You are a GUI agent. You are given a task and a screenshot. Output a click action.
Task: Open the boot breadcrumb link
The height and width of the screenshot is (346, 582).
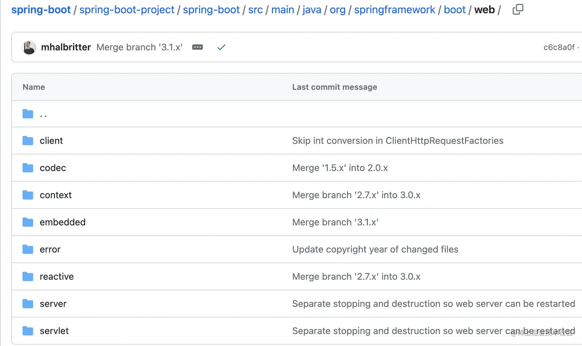point(455,10)
